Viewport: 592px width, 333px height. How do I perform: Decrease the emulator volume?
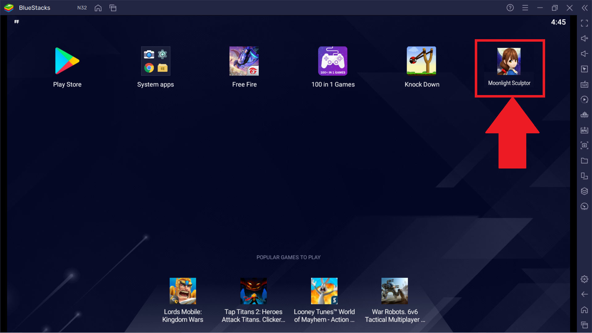point(584,54)
